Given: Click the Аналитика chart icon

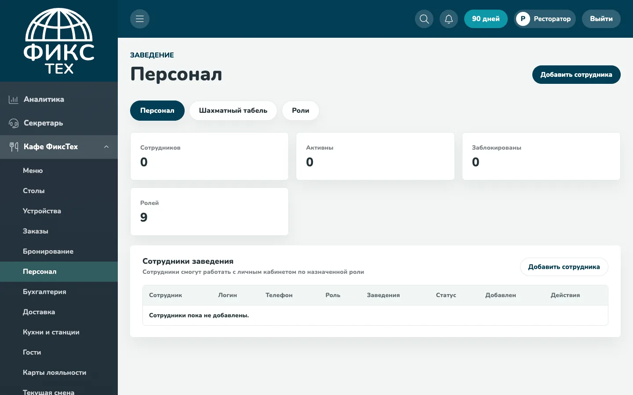Looking at the screenshot, I should point(13,100).
